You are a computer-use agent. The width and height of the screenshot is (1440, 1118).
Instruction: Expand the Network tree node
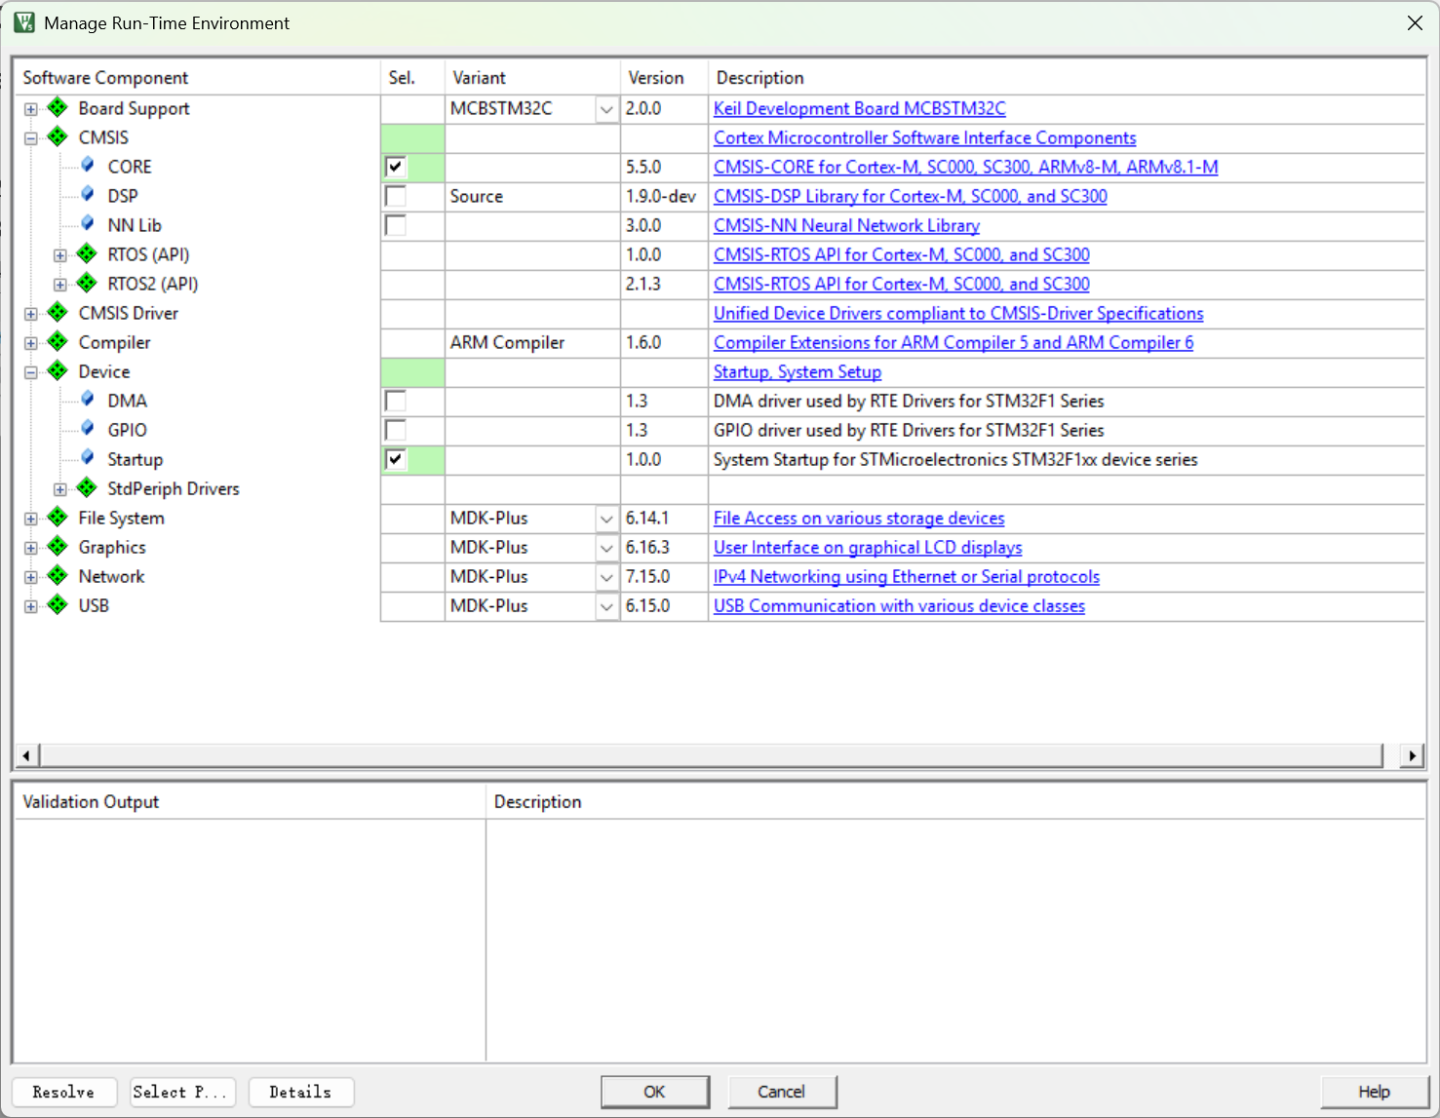pyautogui.click(x=31, y=577)
